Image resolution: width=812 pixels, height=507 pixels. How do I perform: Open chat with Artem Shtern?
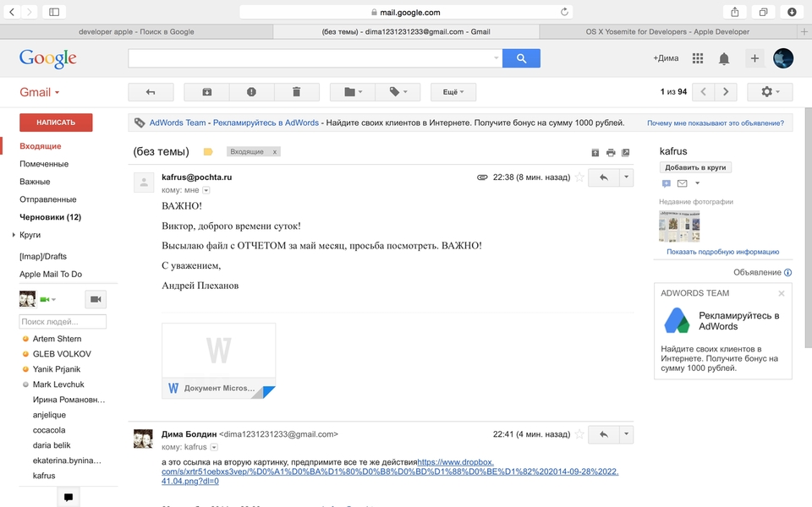[x=57, y=339]
